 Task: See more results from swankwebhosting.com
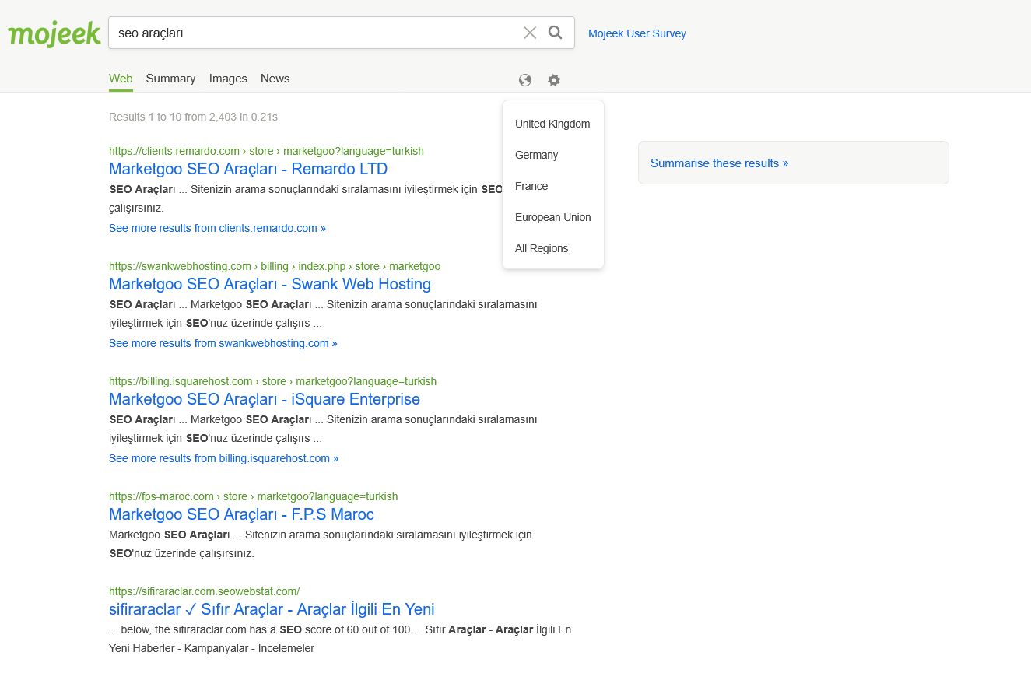223,343
